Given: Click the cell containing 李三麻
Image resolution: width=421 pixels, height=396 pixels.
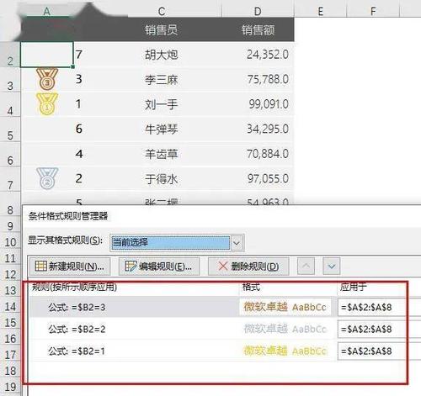Looking at the screenshot, I should point(162,79).
